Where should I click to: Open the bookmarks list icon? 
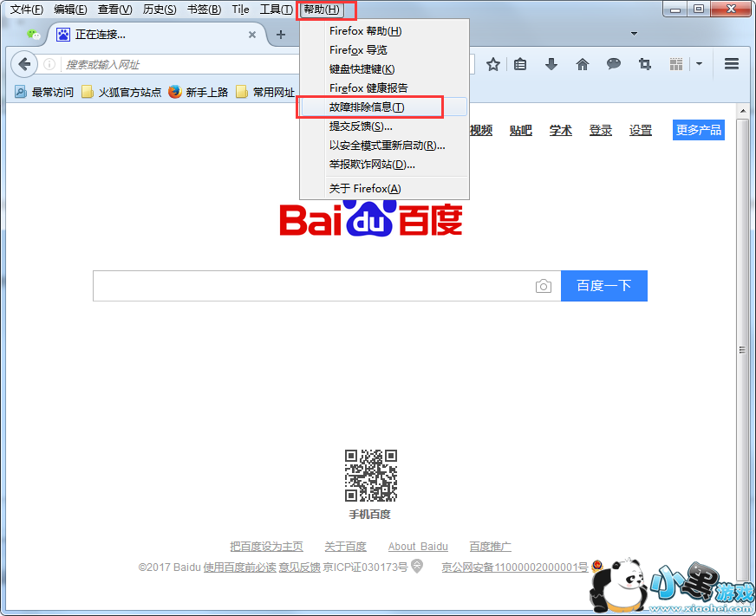coord(520,64)
